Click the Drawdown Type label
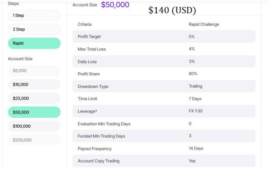269x169 pixels. pos(93,86)
